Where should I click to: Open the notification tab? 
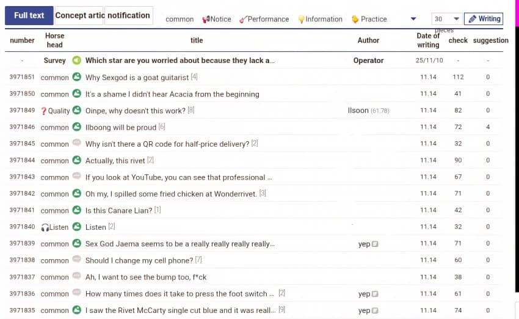click(128, 15)
